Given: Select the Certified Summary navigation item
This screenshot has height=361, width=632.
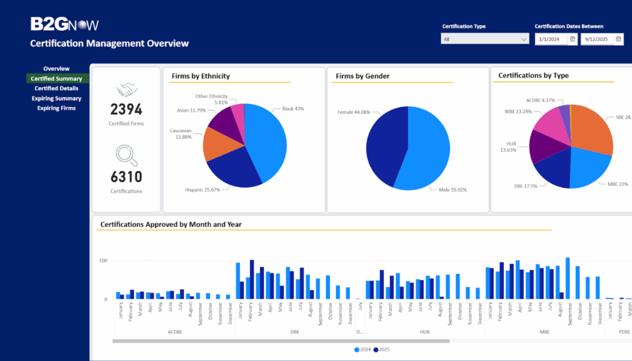Looking at the screenshot, I should click(56, 78).
